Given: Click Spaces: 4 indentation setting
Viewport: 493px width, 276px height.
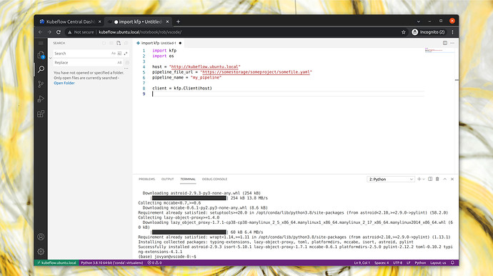Looking at the screenshot, I should tap(382, 263).
